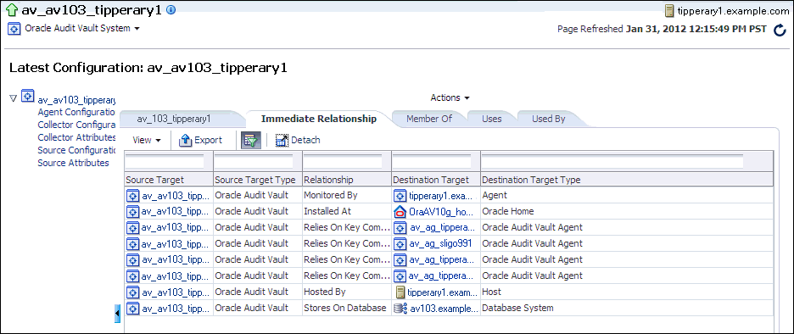
Task: Click source target icon in Stores On Database row
Action: 132,309
